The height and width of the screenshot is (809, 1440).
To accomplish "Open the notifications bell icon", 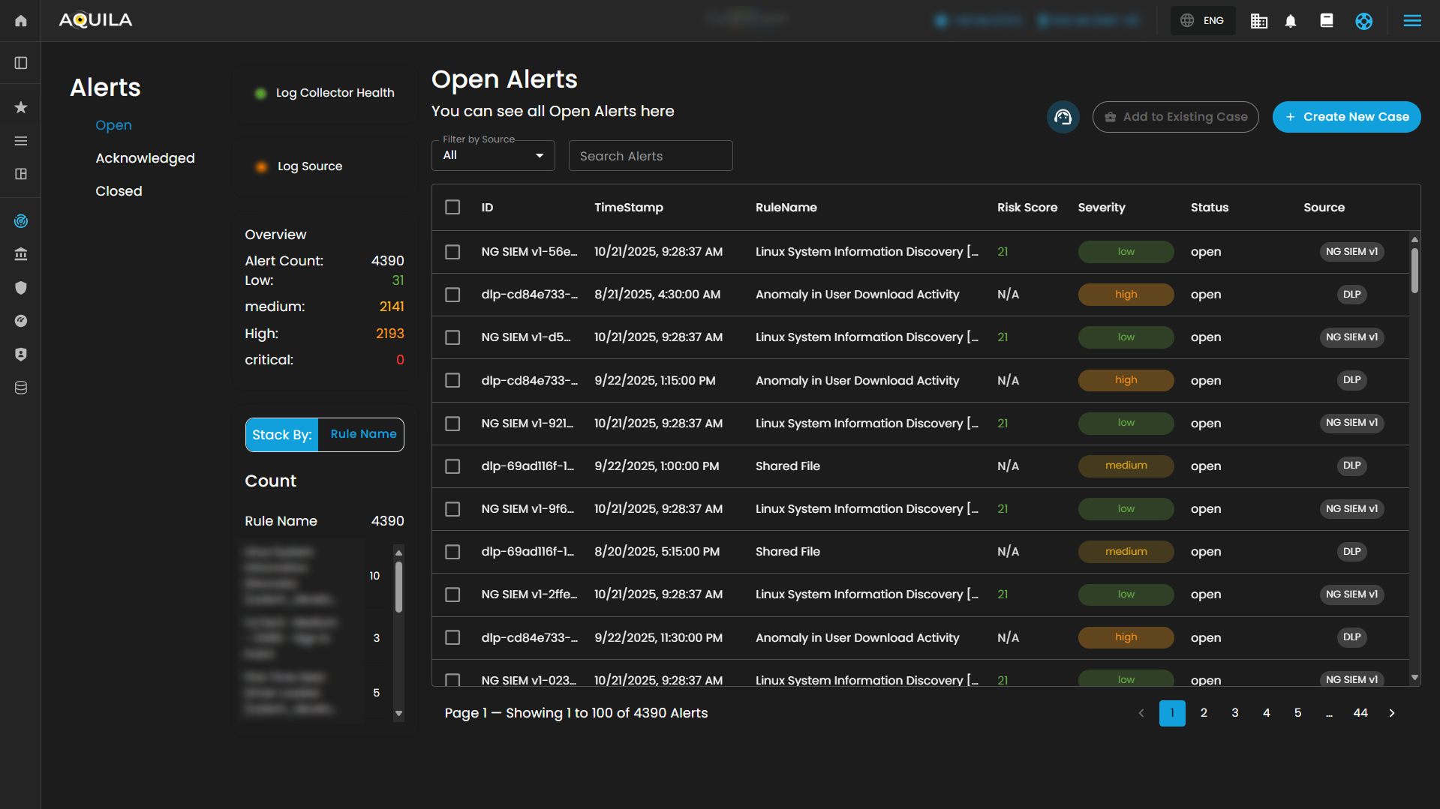I will pyautogui.click(x=1291, y=21).
